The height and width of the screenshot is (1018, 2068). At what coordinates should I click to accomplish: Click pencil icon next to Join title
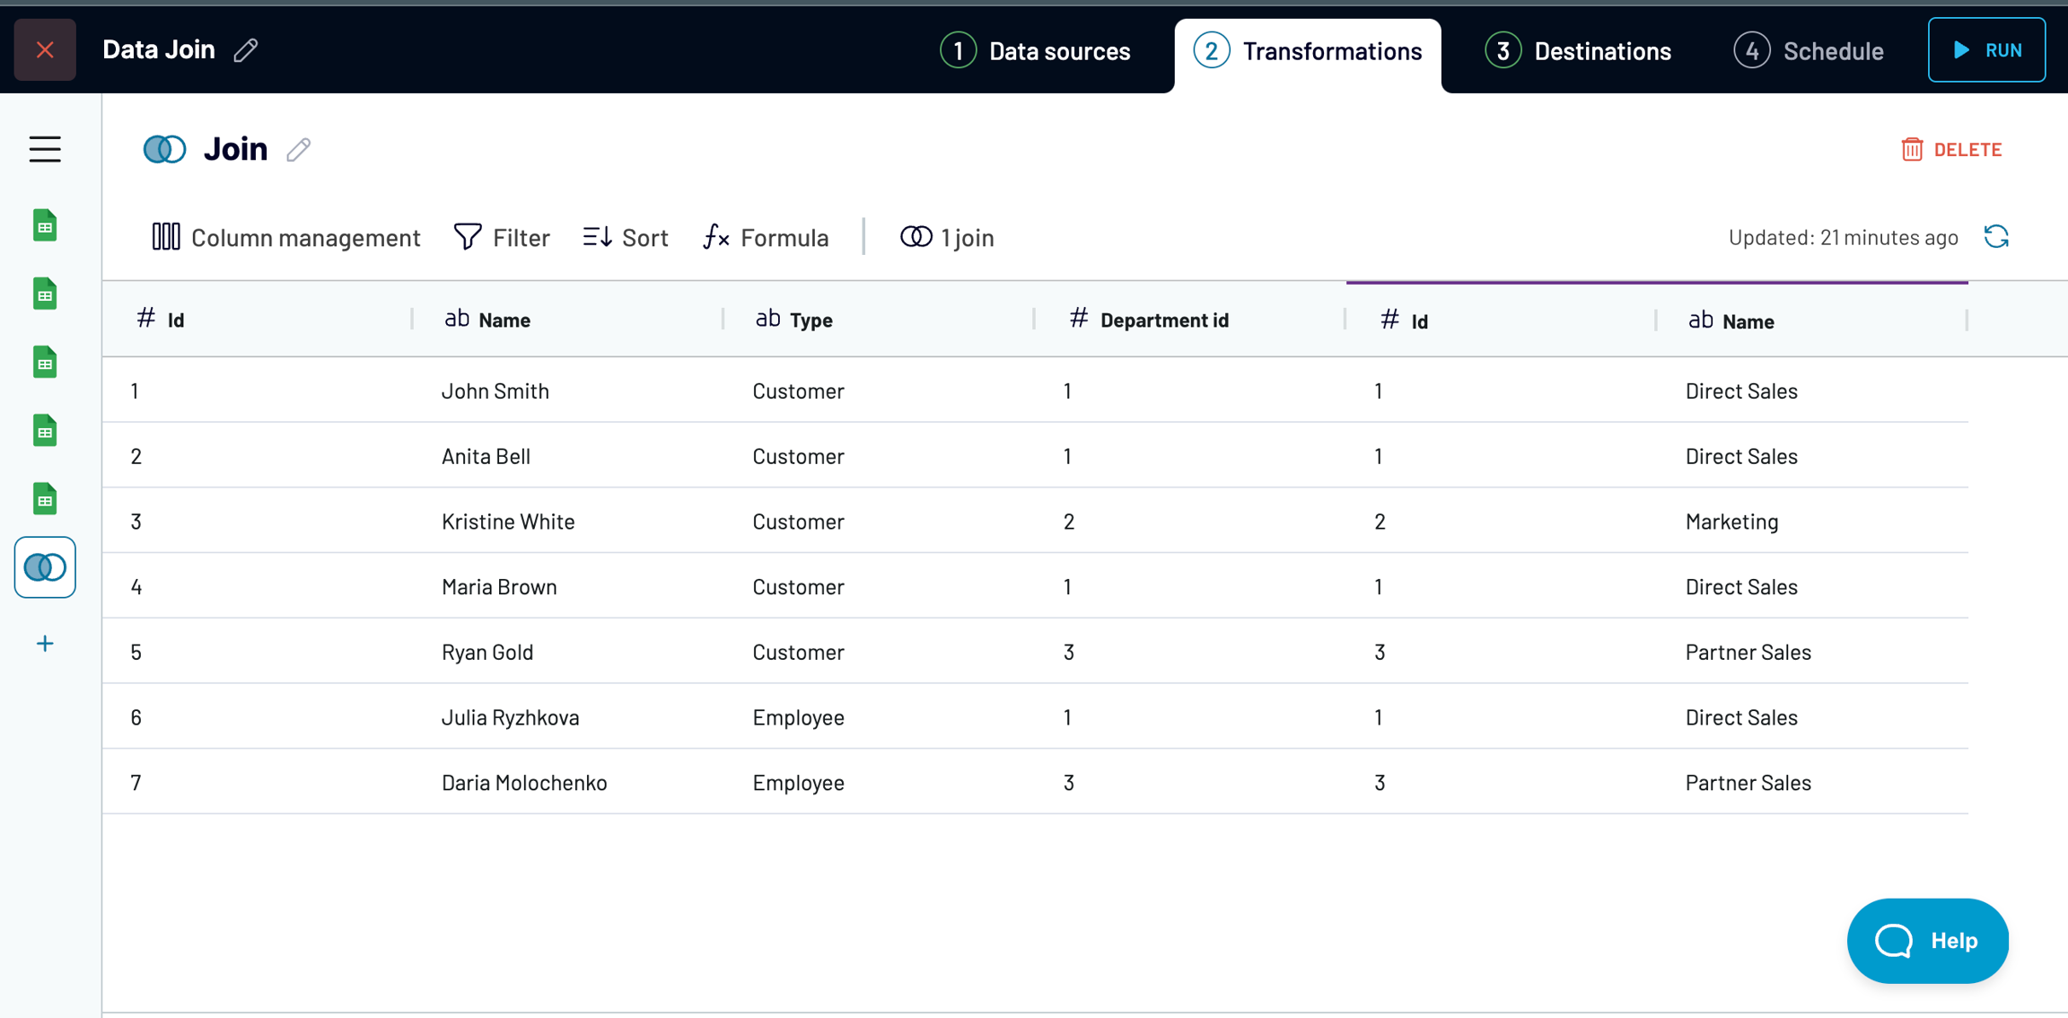(x=299, y=149)
